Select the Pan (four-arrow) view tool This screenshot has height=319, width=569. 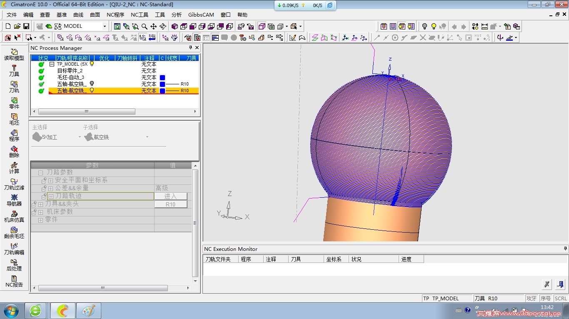[x=154, y=26]
